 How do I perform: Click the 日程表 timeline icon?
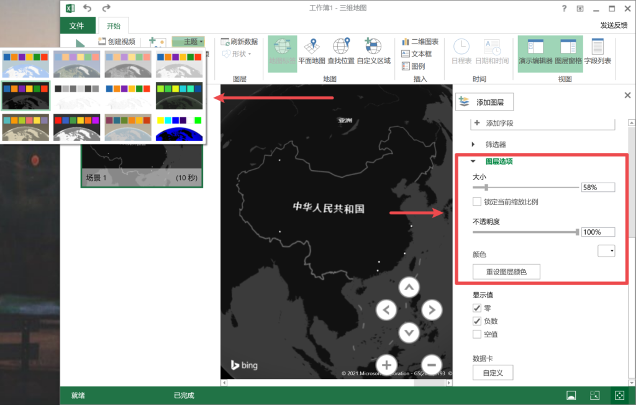[461, 52]
